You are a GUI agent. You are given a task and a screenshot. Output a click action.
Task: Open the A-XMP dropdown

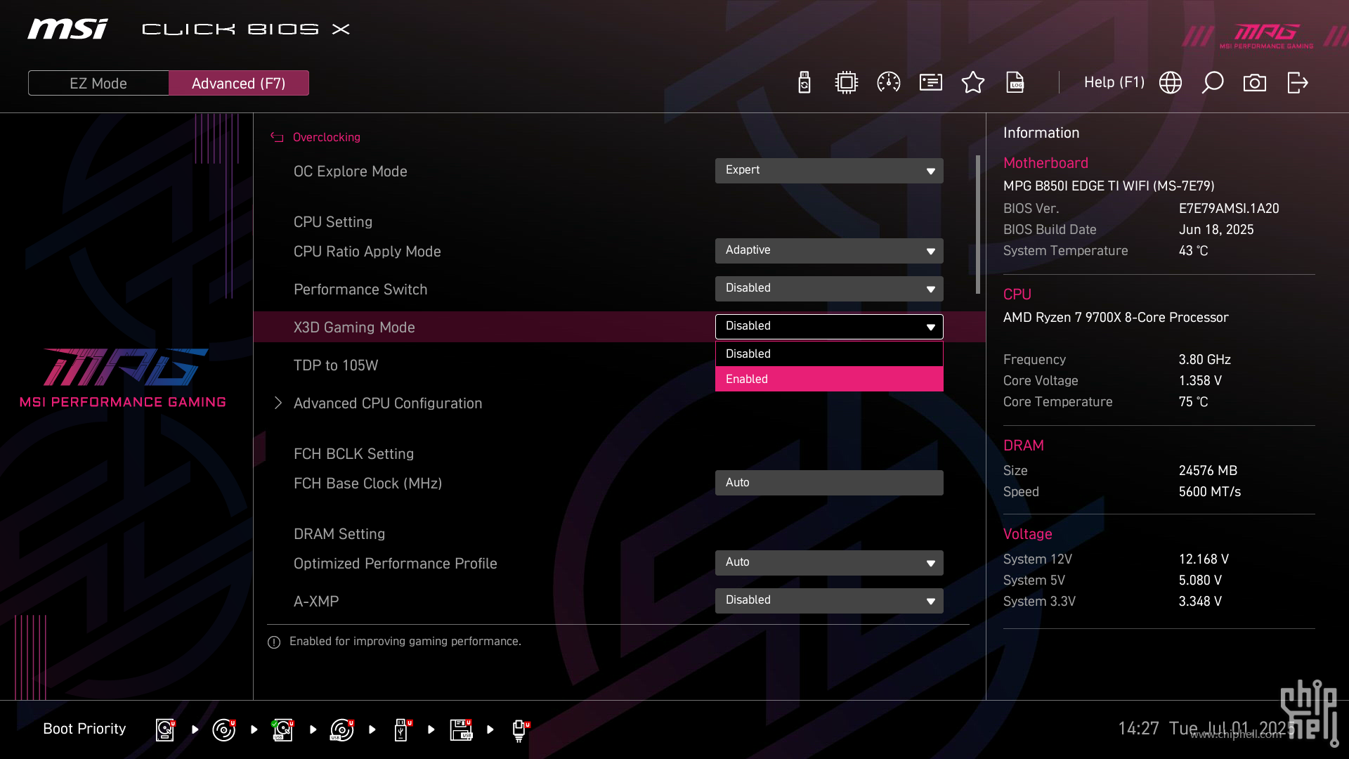[x=829, y=601]
